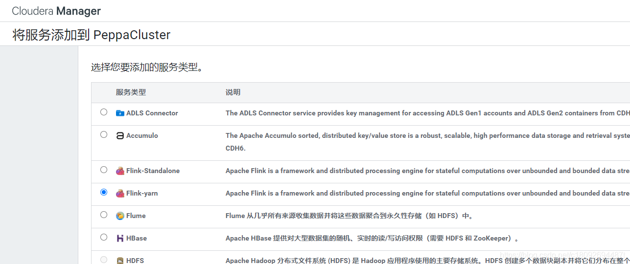Click the 服务类型 column header

[131, 92]
